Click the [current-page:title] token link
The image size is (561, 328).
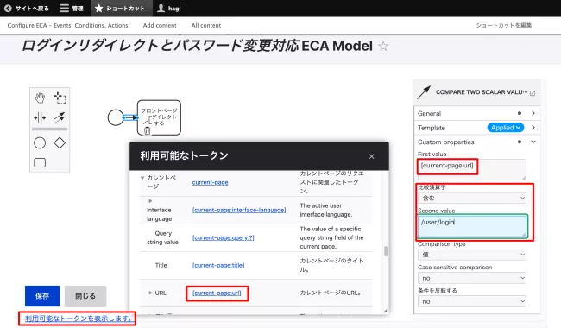click(218, 265)
